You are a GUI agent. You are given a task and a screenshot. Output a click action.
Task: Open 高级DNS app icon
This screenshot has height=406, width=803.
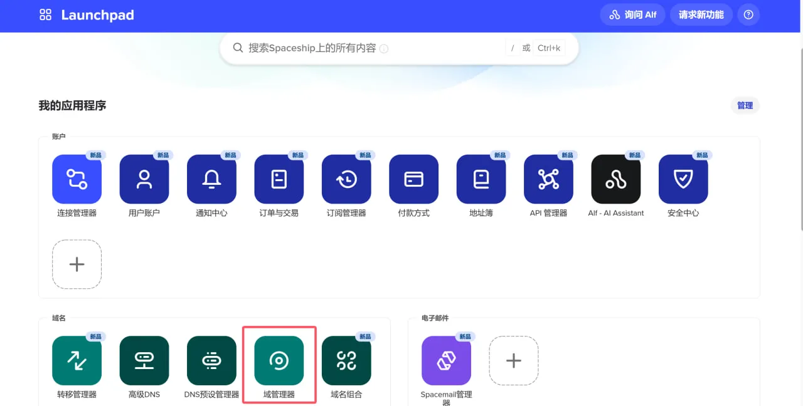click(144, 360)
